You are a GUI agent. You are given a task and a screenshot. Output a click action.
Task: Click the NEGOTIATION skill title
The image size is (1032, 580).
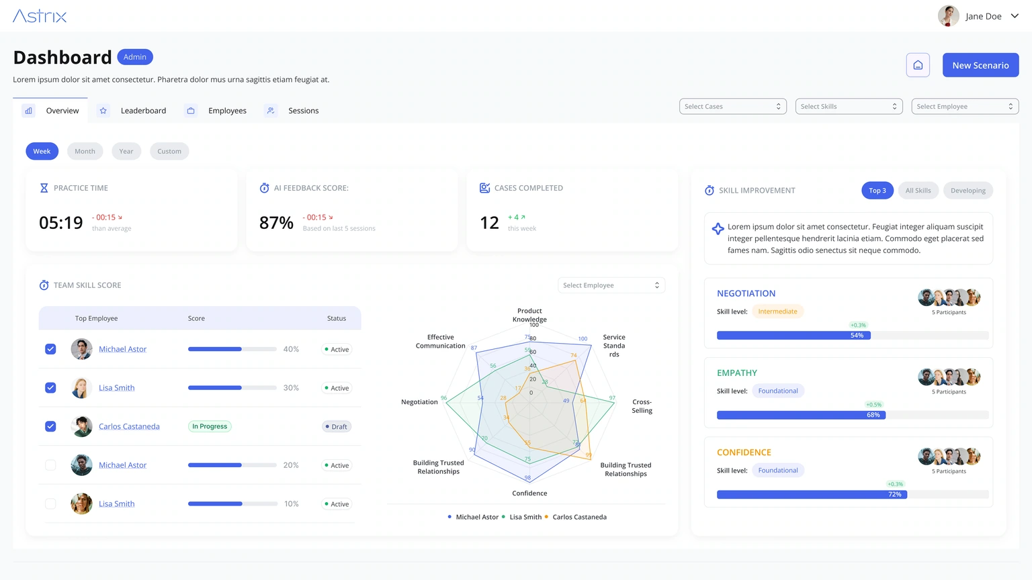[x=746, y=293]
